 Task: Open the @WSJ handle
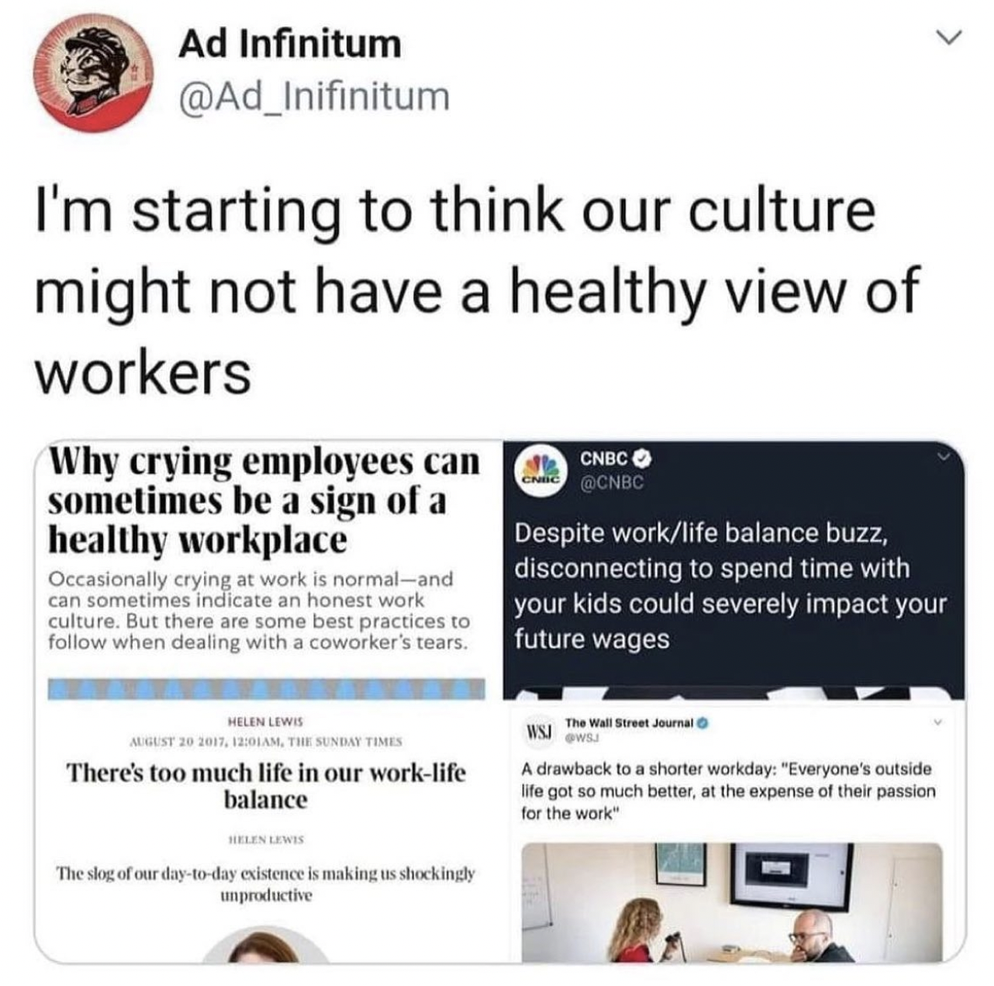point(581,738)
